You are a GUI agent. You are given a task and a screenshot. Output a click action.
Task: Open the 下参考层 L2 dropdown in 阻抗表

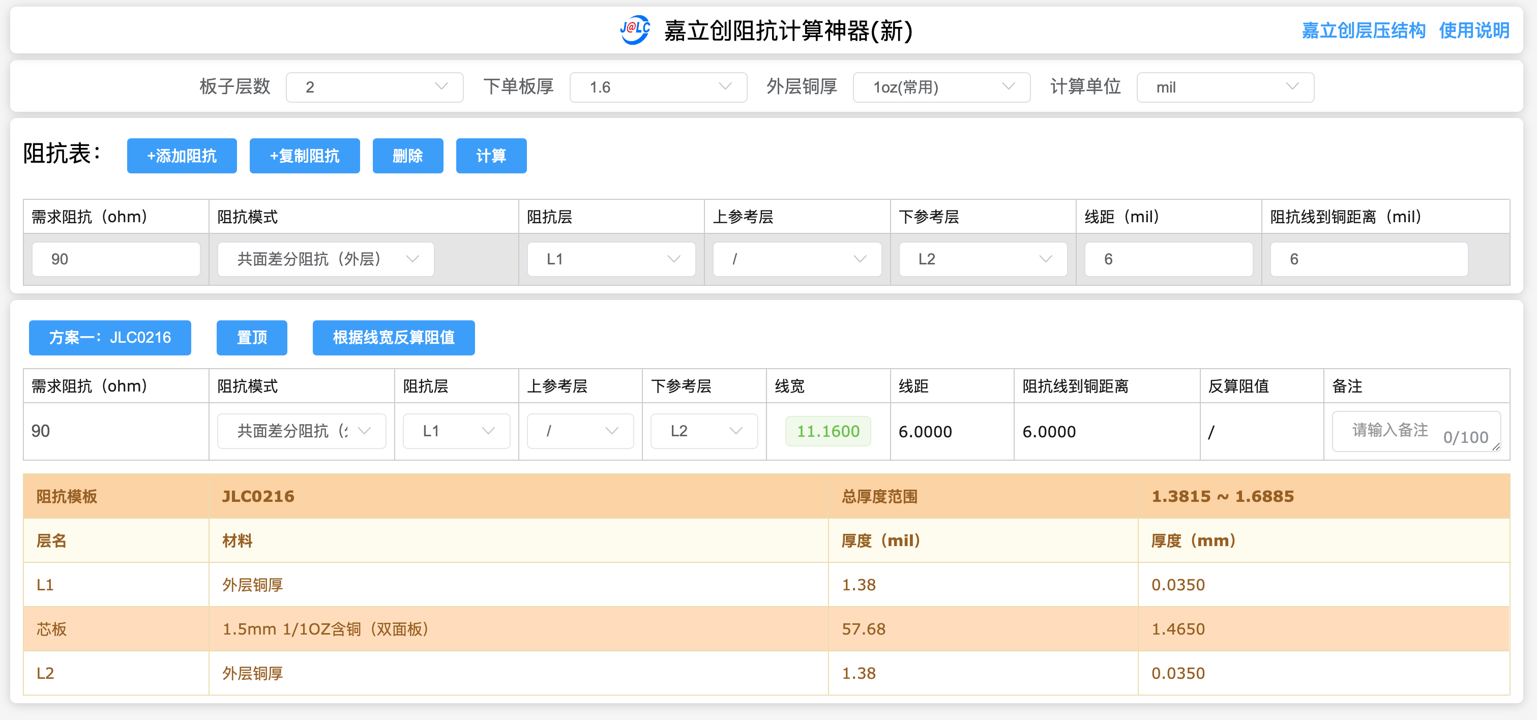click(983, 259)
